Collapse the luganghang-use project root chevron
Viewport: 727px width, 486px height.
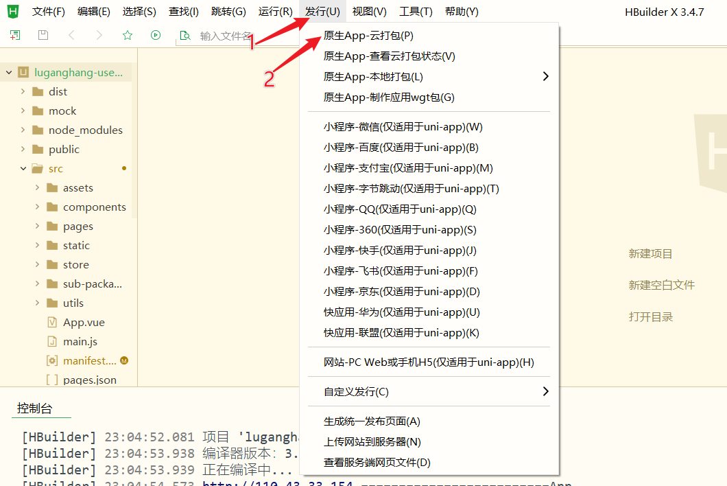[x=9, y=72]
